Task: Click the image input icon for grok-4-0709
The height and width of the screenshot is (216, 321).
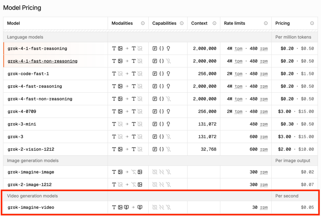Action: pyautogui.click(x=120, y=111)
